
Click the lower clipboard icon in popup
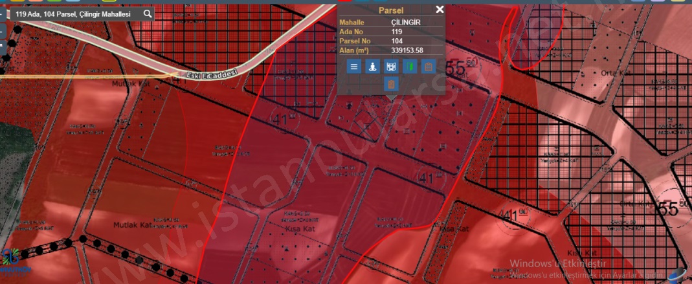390,84
